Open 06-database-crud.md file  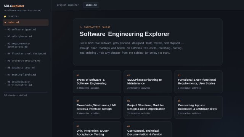[26, 68]
